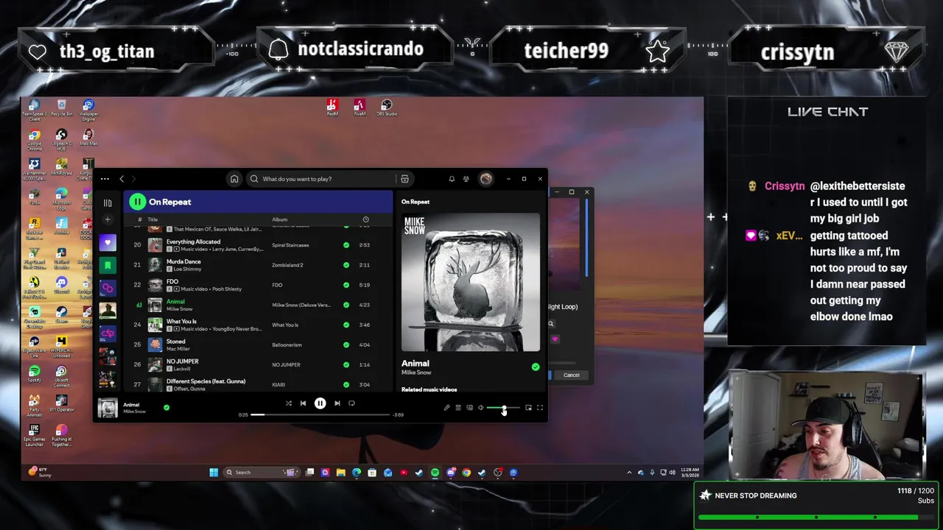This screenshot has height=530, width=943.
Task: Play the FDO track title
Action: (x=172, y=281)
